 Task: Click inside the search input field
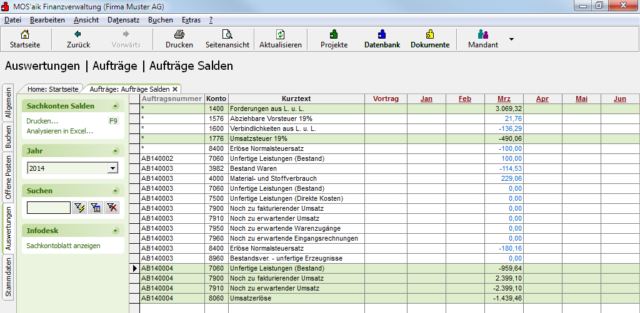[x=49, y=208]
